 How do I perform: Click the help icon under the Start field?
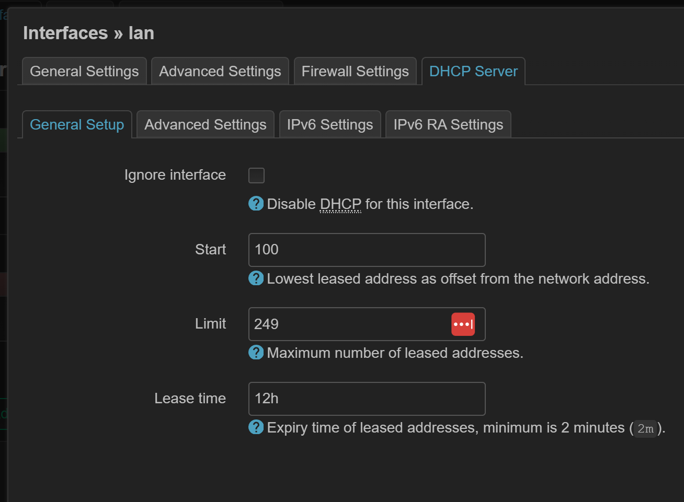pyautogui.click(x=256, y=278)
